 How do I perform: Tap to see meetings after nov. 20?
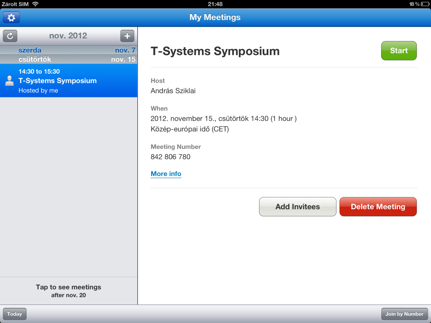(x=69, y=291)
